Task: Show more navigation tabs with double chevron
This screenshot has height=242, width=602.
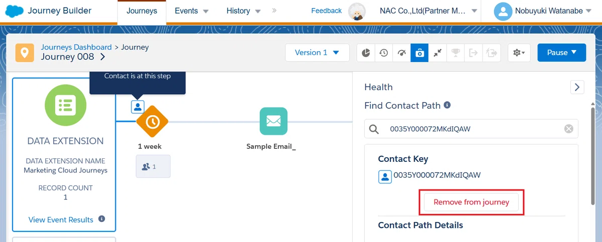Action: pyautogui.click(x=274, y=10)
